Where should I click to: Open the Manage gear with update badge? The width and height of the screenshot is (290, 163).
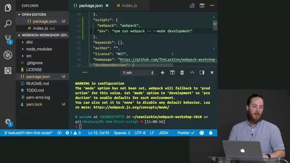pos(8,122)
